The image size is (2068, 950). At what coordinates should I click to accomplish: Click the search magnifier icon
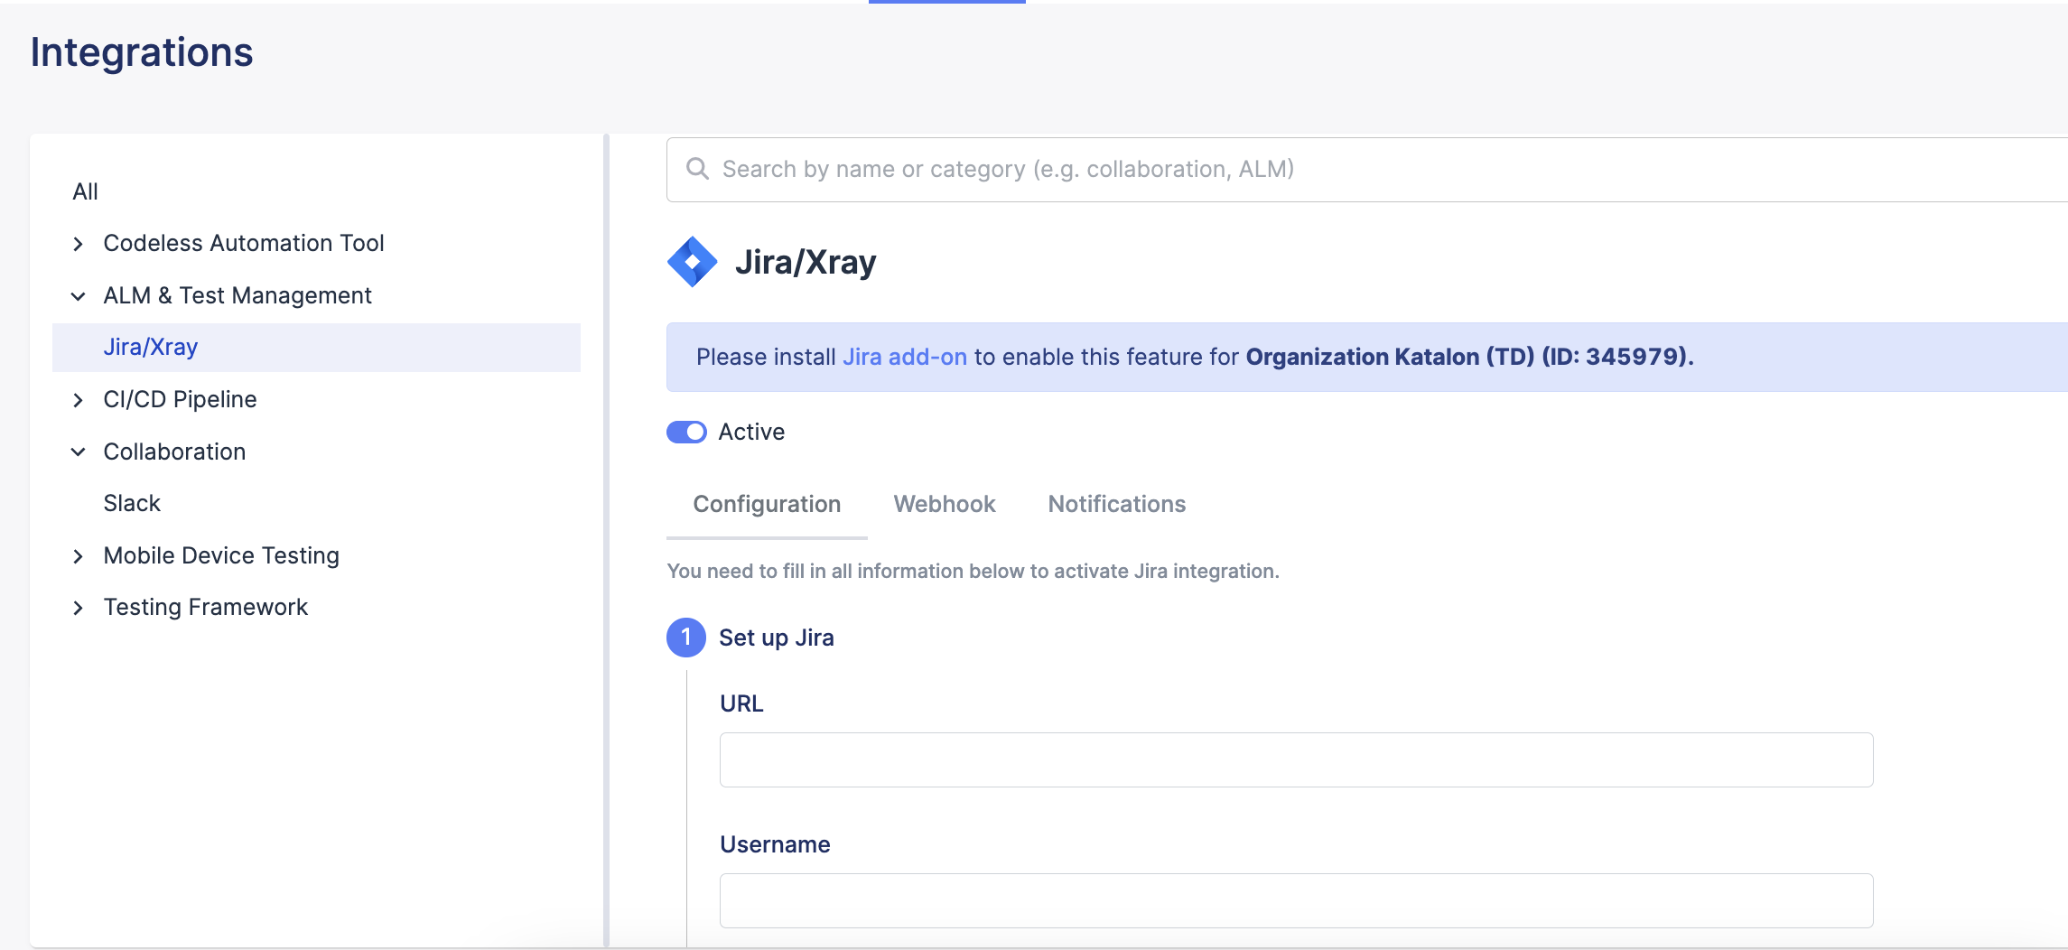(697, 169)
